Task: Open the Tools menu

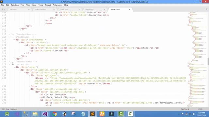Action: click(x=40, y=5)
